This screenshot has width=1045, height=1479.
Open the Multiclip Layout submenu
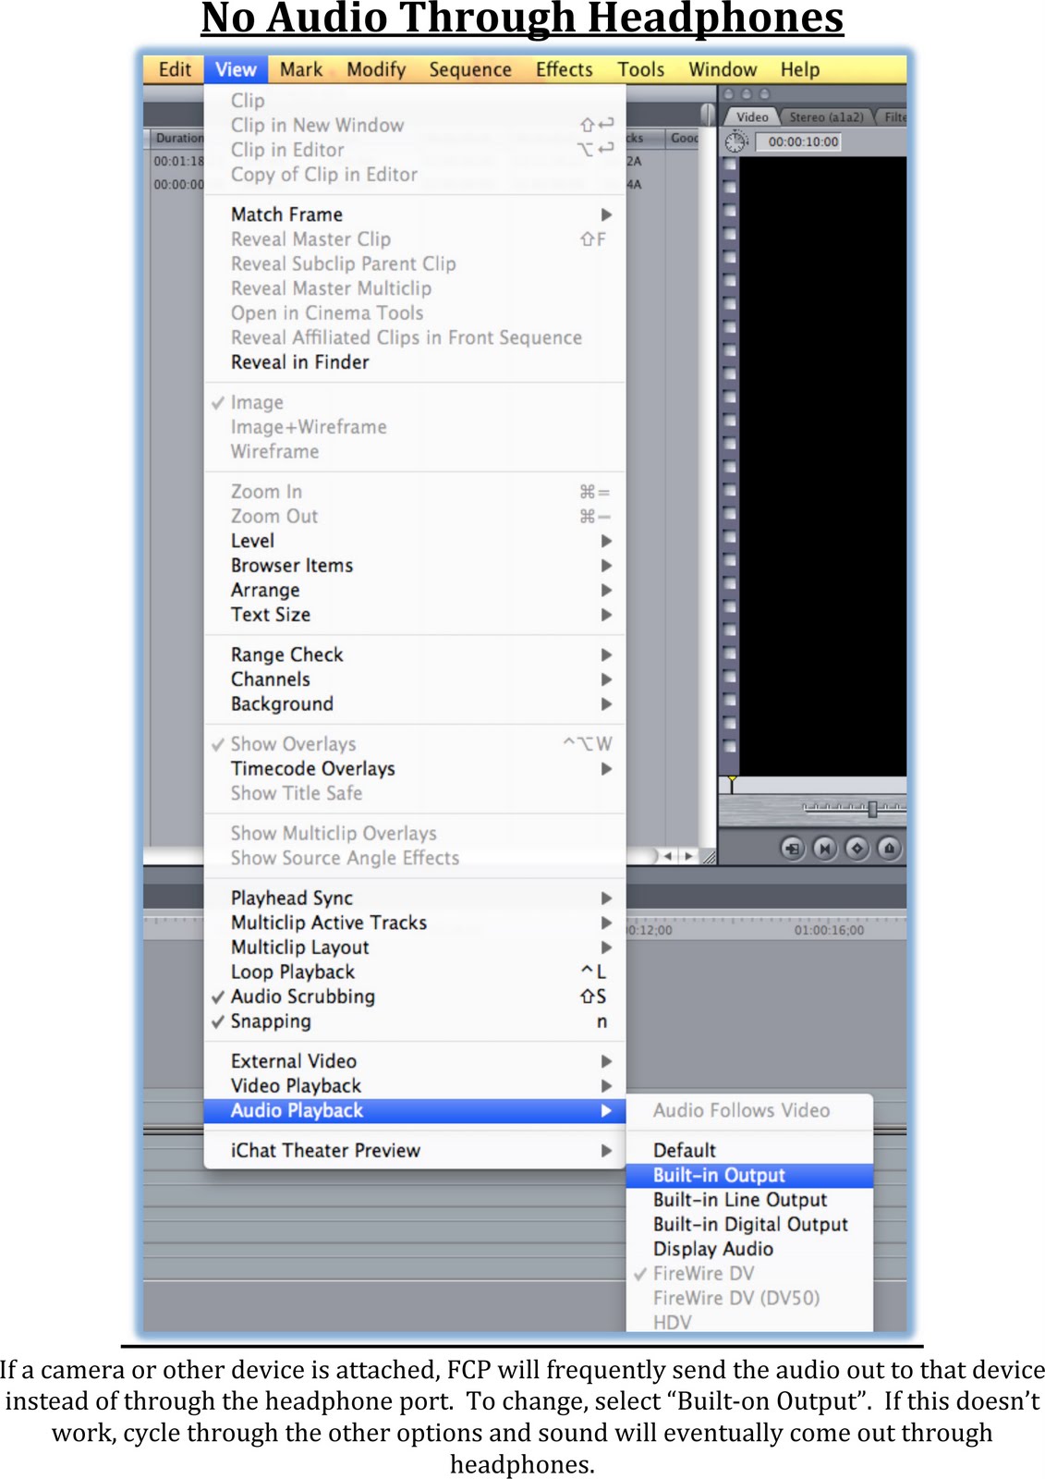(414, 947)
